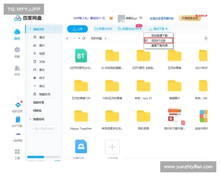The width and height of the screenshot is (220, 176).
Task: Open the navigation history dropdown dot
Action: pos(79,38)
